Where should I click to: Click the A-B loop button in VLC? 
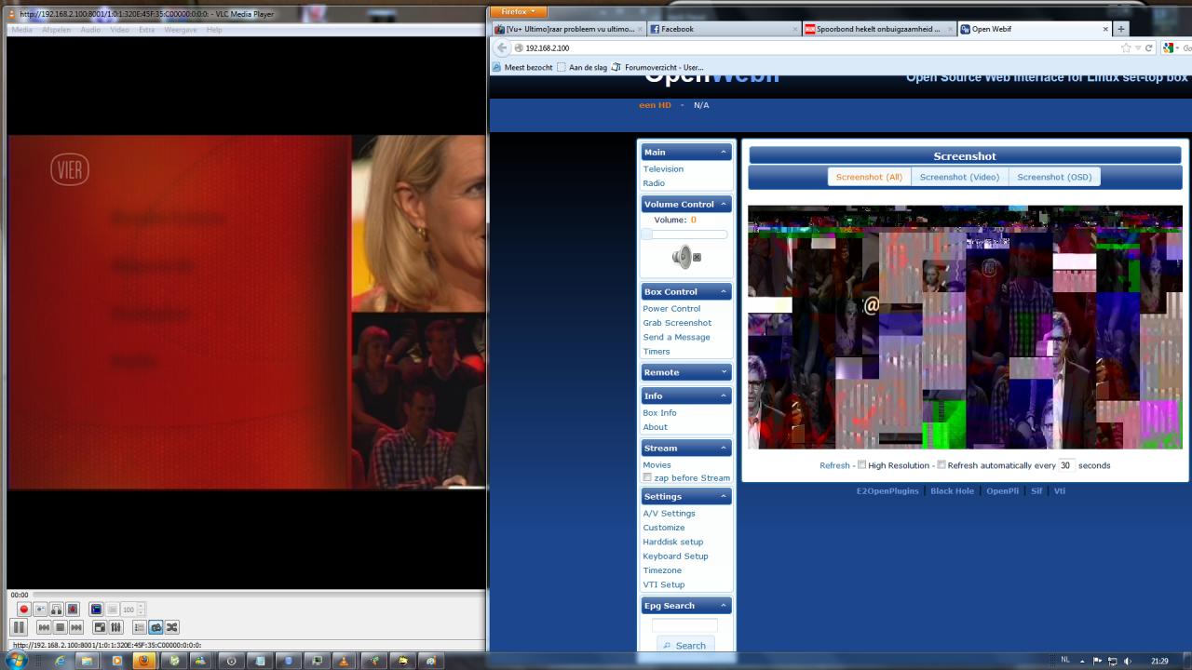57,610
